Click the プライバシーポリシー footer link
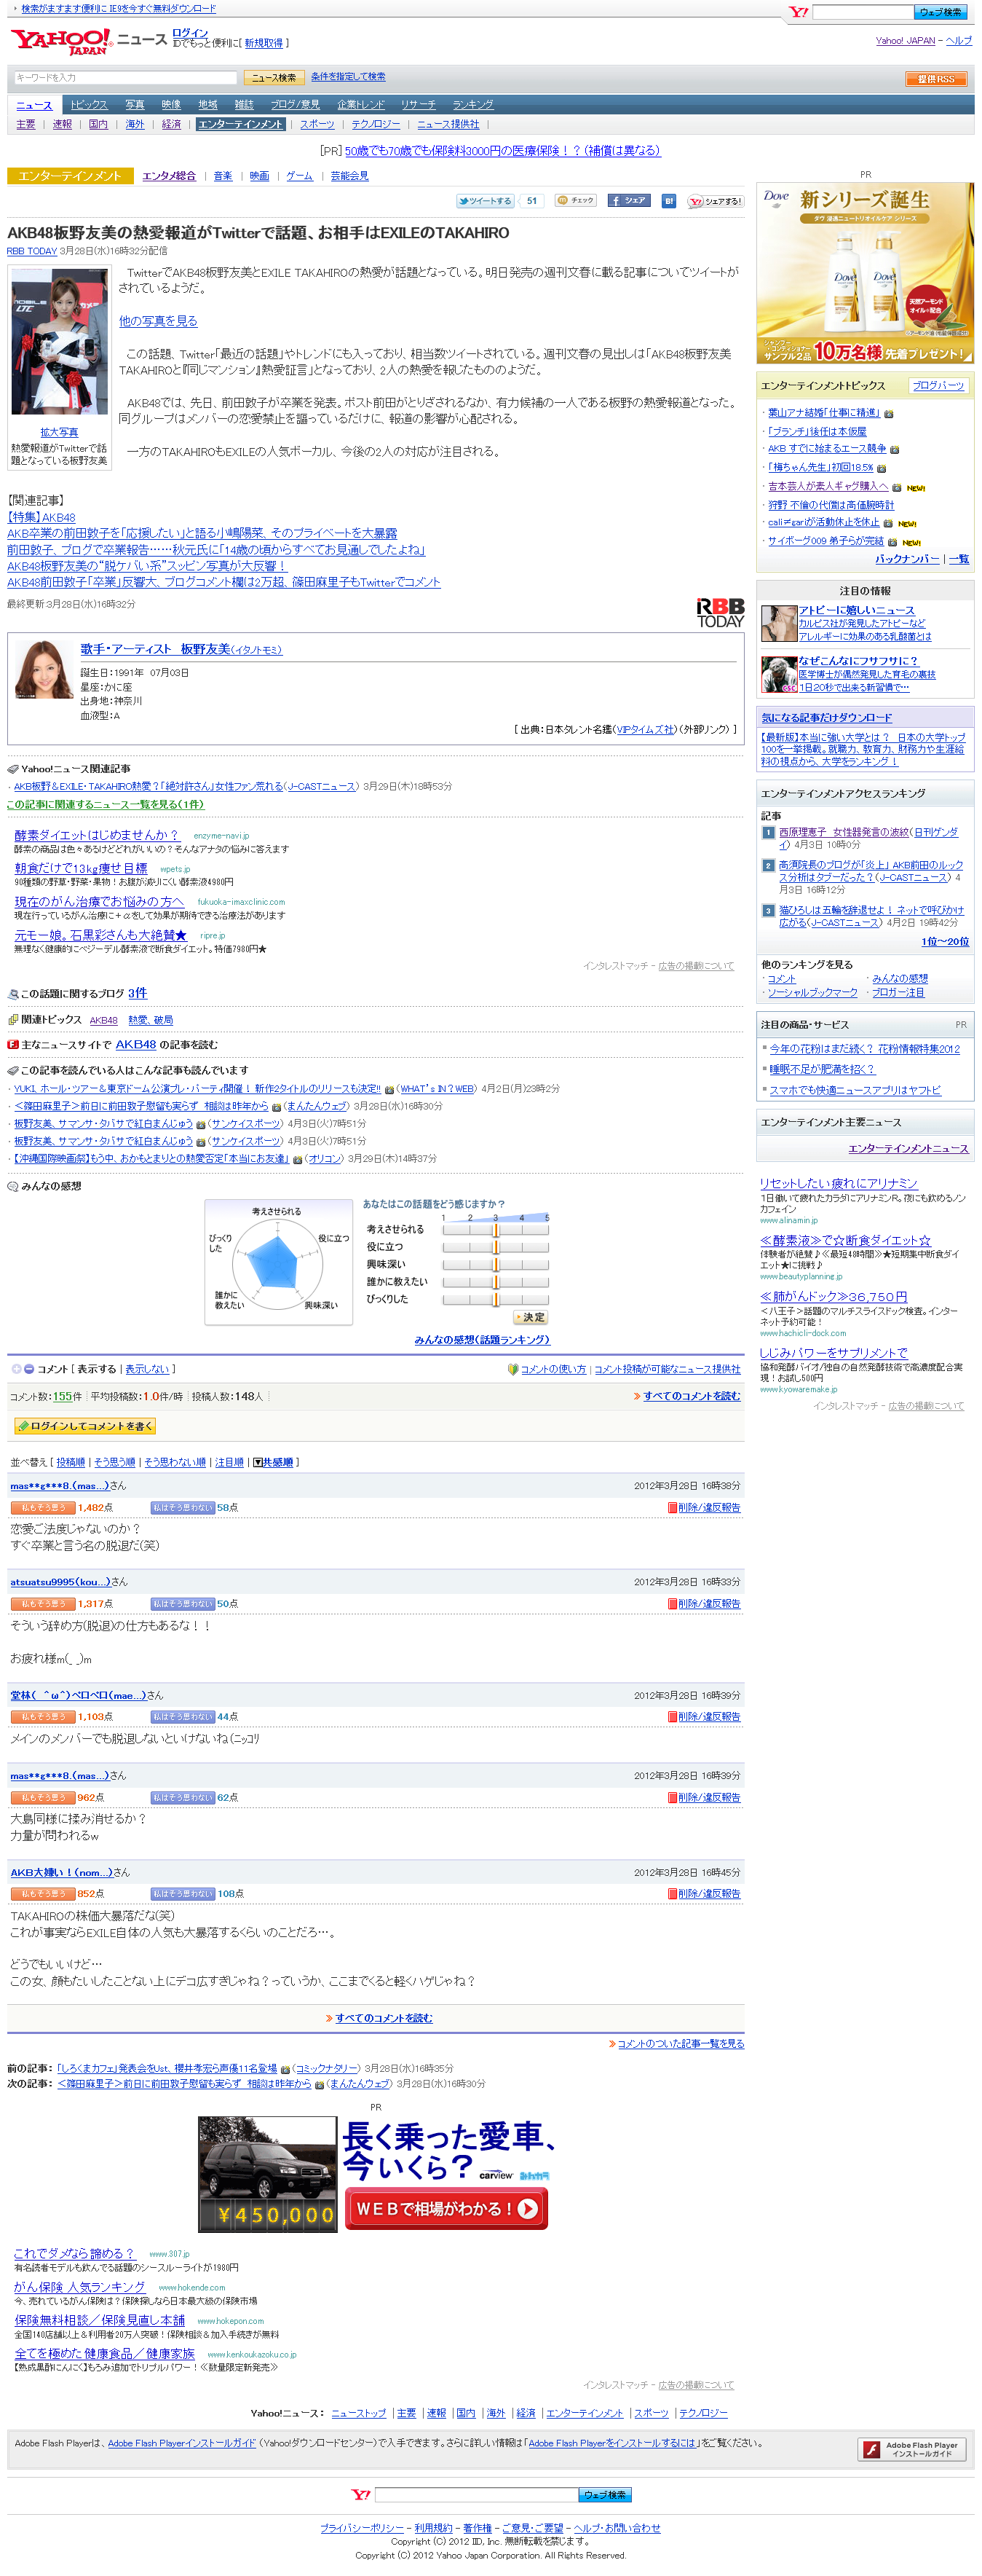The width and height of the screenshot is (982, 2576). click(362, 2528)
